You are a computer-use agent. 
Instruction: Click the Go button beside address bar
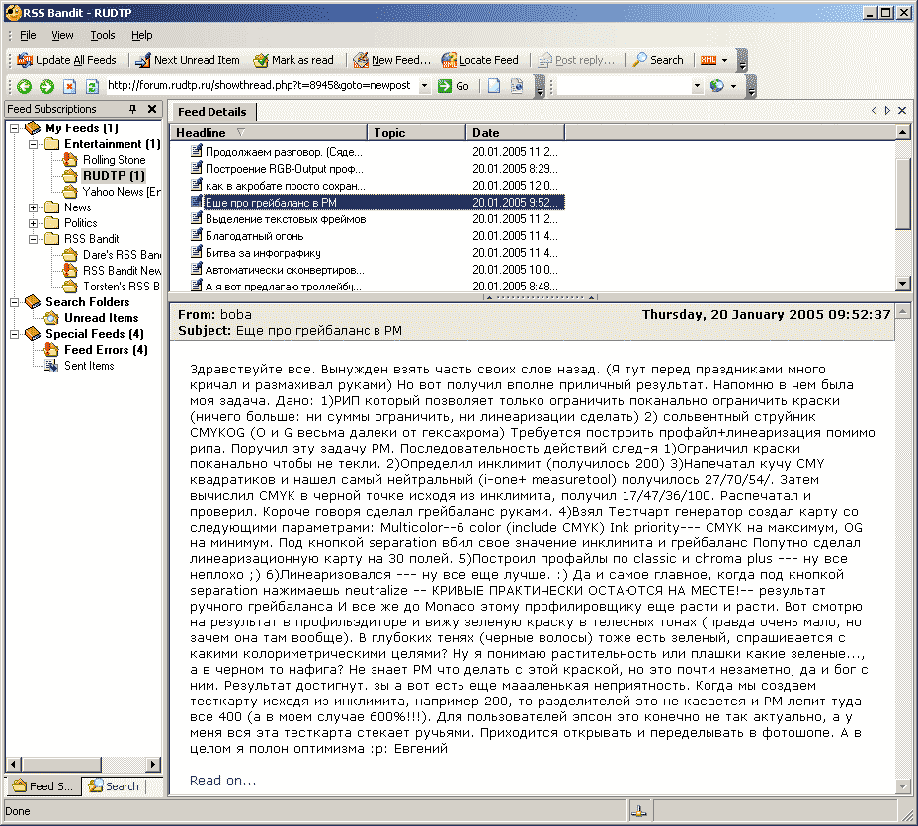click(454, 86)
